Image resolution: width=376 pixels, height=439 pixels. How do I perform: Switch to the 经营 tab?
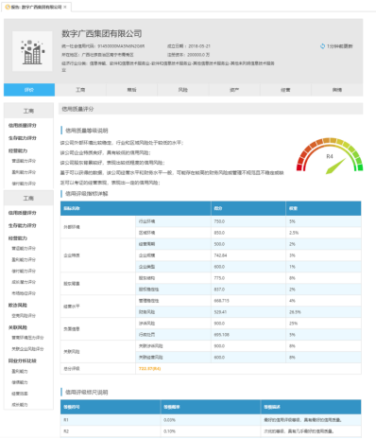tap(285, 90)
